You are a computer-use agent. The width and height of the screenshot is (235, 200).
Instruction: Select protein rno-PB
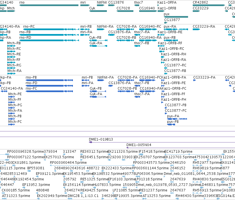[x=31, y=77]
